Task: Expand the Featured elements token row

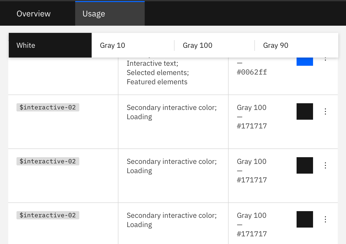Action: [157, 82]
